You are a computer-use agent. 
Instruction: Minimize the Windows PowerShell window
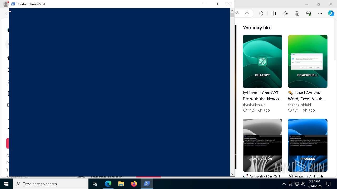tap(205, 4)
